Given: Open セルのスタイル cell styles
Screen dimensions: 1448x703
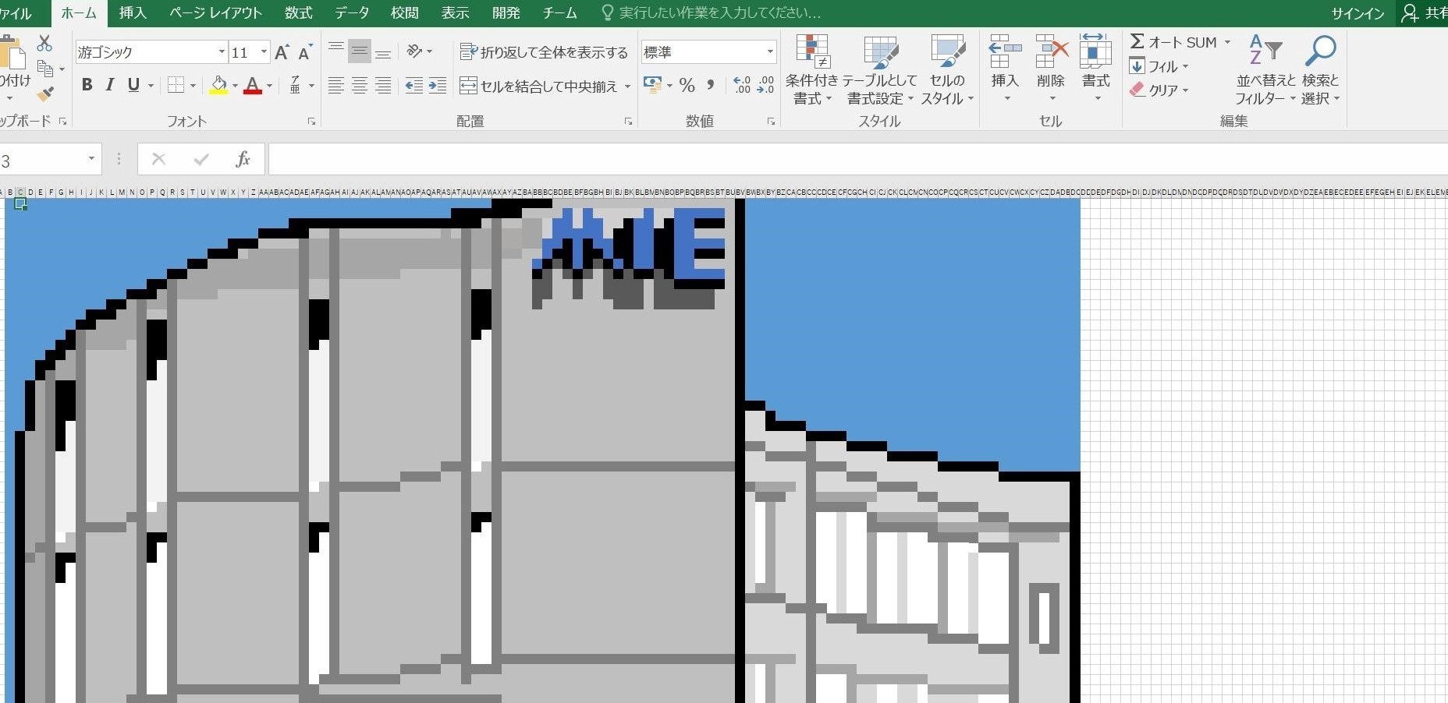Looking at the screenshot, I should click(947, 70).
